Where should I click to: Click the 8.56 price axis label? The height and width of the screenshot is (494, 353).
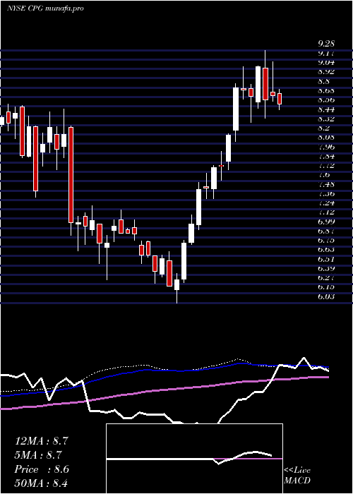(x=326, y=100)
